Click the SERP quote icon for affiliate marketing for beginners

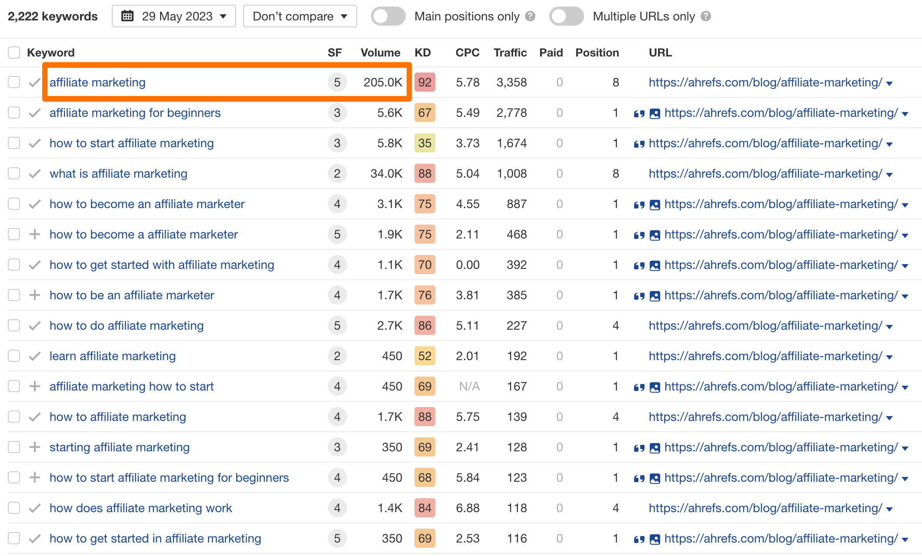pyautogui.click(x=639, y=113)
